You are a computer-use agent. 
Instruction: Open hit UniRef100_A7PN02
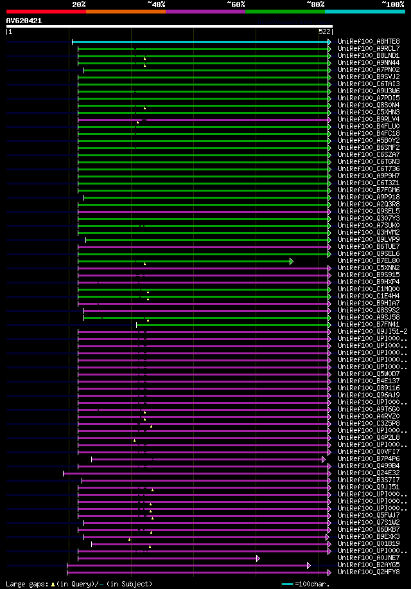[369, 70]
